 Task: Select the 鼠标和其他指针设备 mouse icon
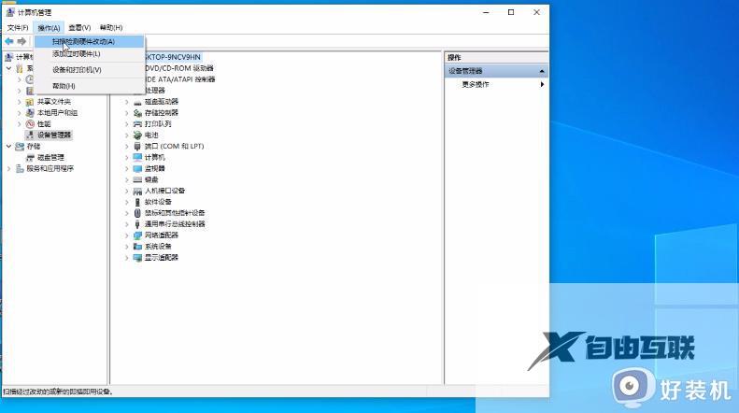(137, 213)
